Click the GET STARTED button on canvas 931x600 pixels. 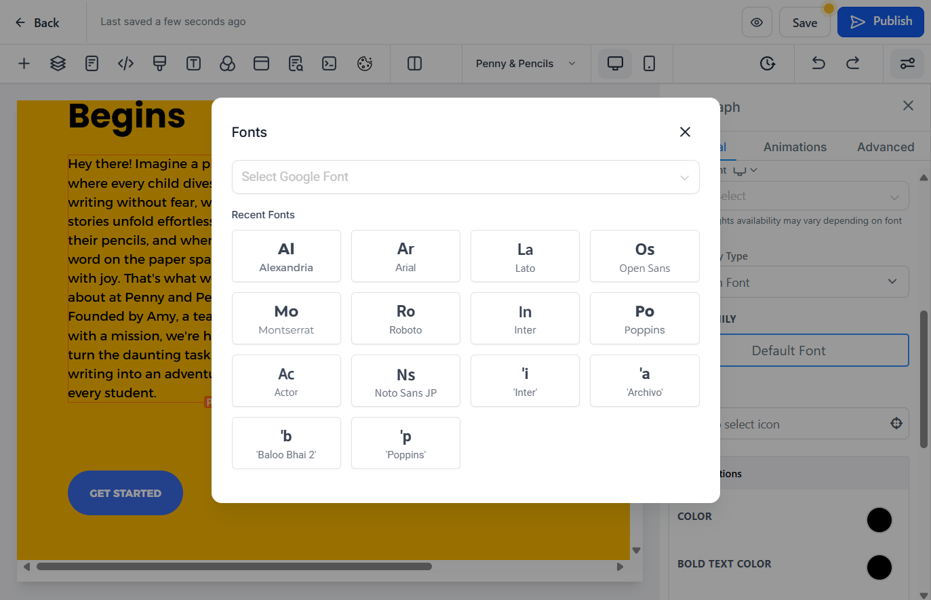coord(125,493)
